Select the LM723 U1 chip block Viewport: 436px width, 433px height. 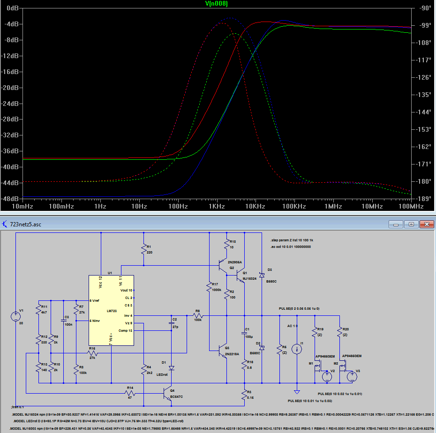111,310
